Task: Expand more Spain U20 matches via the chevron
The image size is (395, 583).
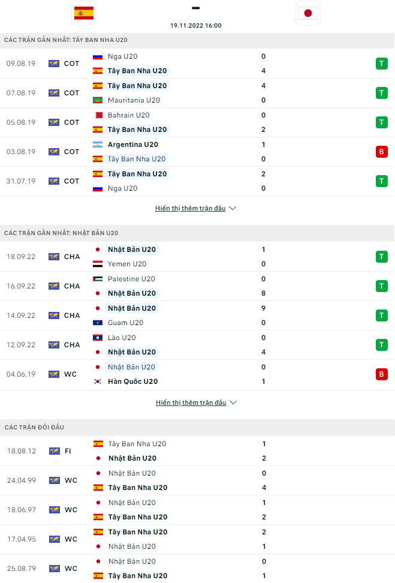Action: point(232,208)
